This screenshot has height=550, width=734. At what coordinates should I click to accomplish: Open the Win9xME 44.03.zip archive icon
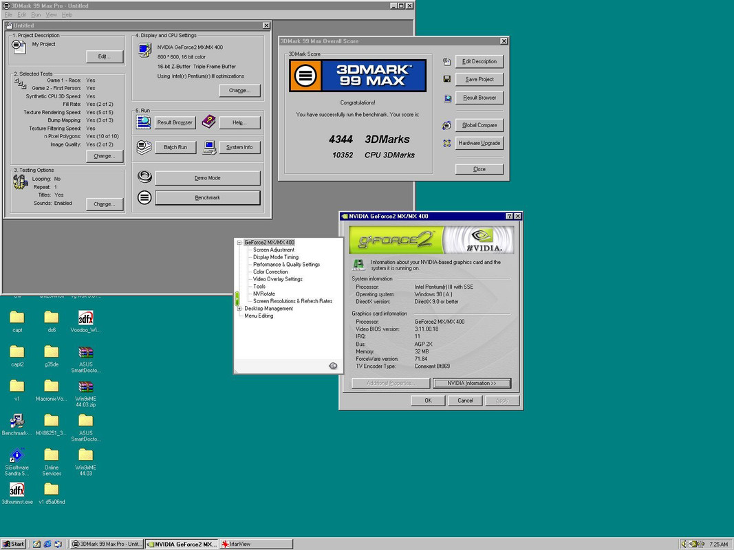(x=86, y=386)
